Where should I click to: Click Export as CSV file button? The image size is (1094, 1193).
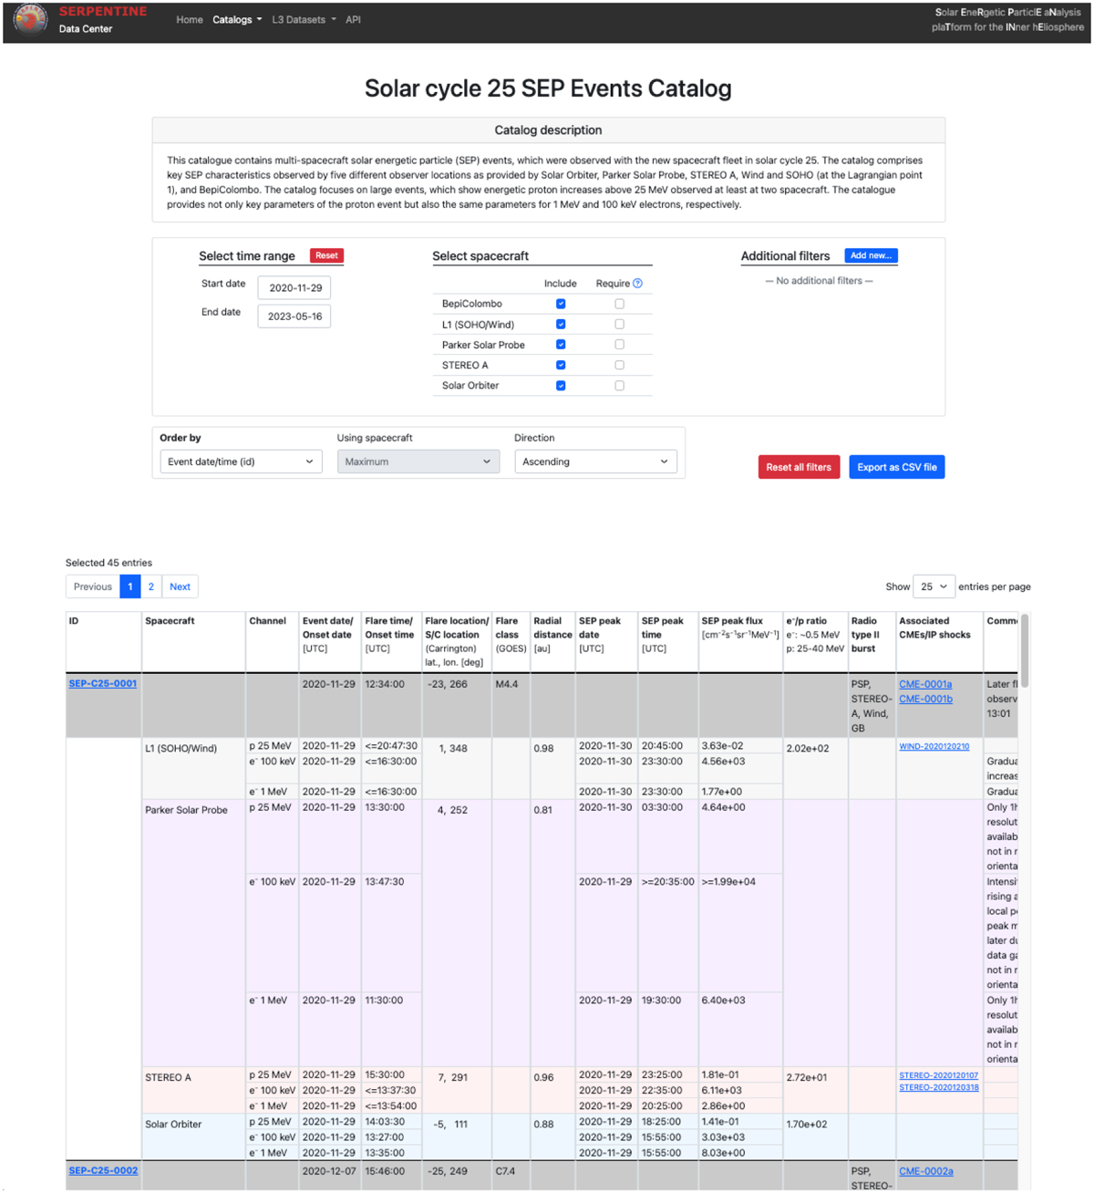[x=896, y=467]
